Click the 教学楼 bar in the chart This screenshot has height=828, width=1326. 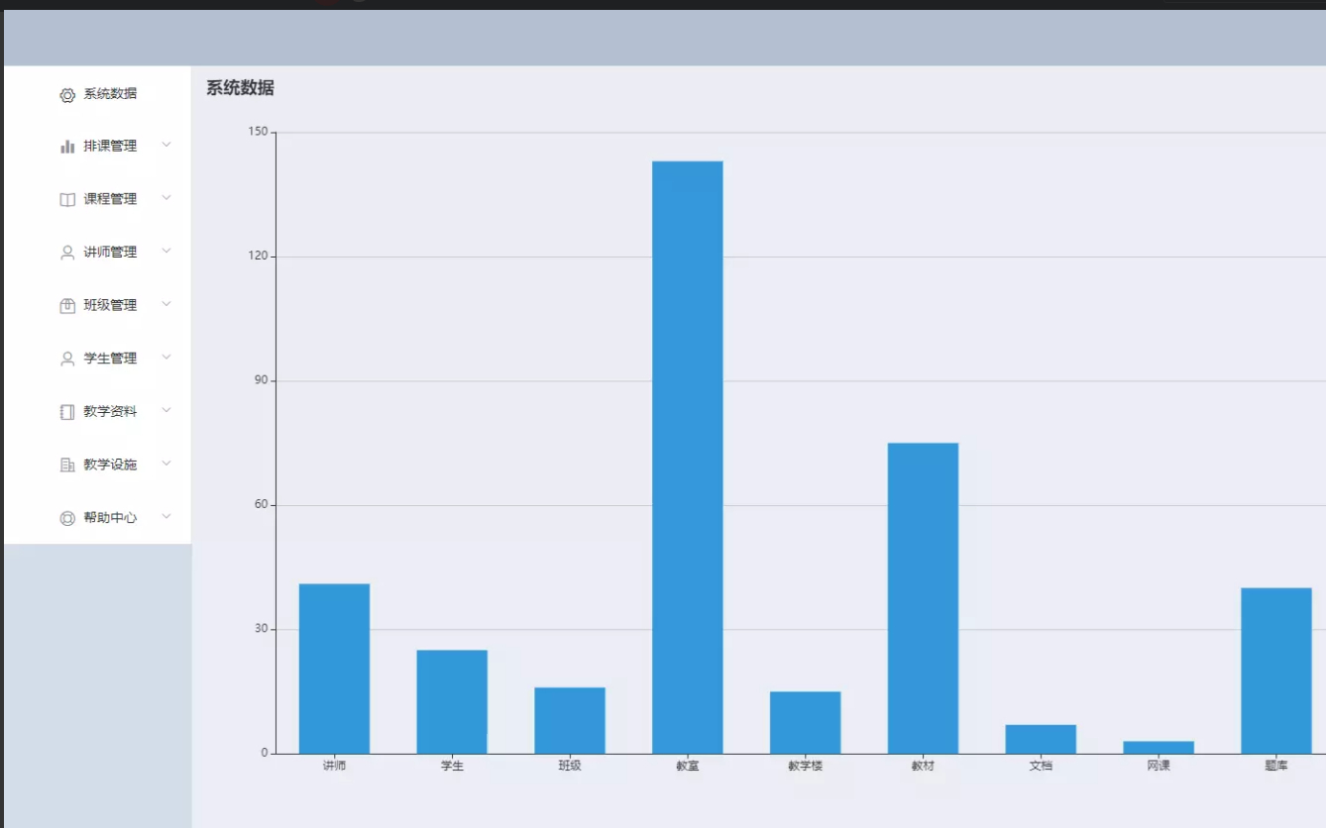pyautogui.click(x=805, y=722)
